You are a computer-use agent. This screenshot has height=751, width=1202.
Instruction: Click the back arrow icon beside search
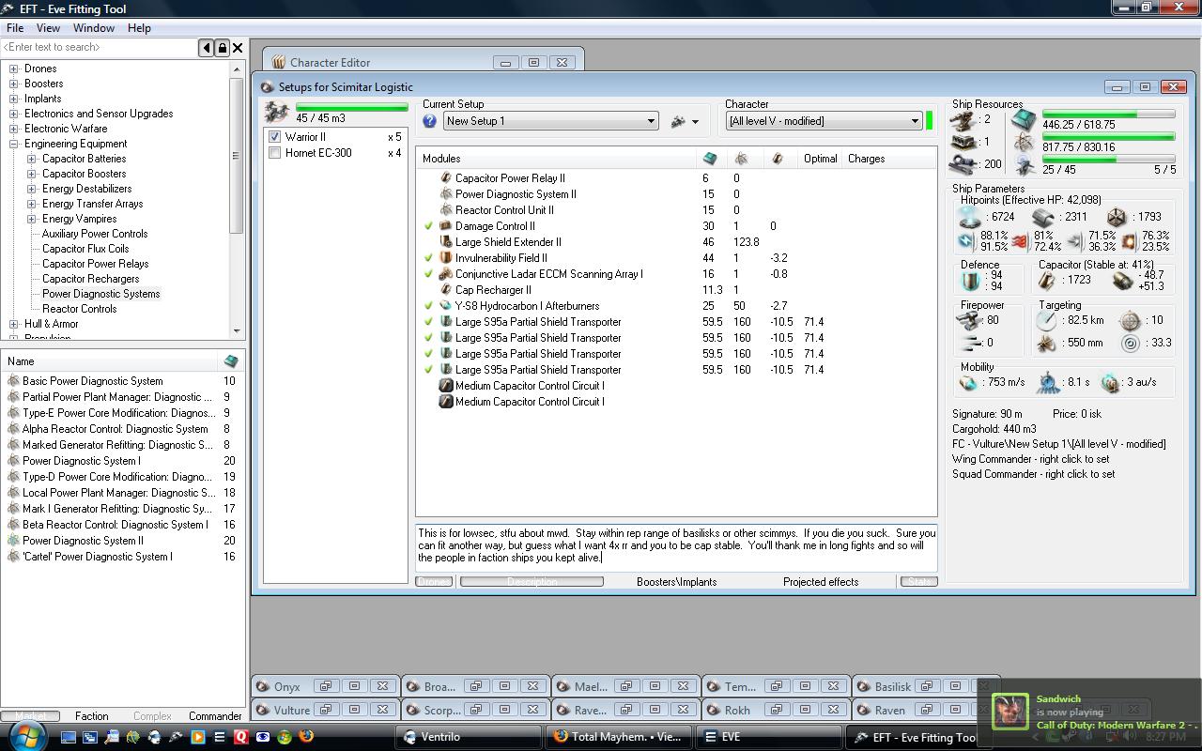[207, 48]
